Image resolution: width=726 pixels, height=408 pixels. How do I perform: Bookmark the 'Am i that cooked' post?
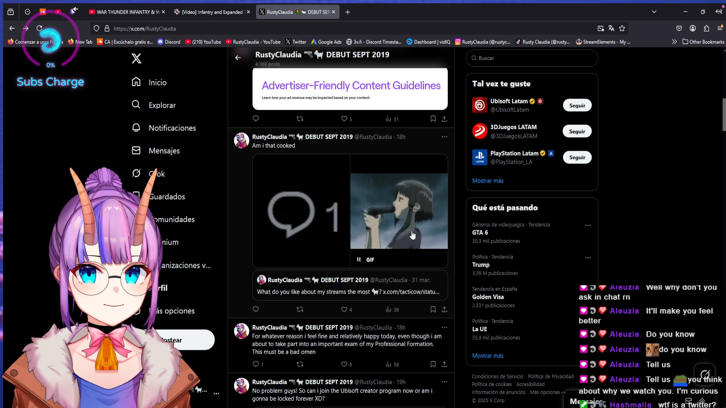(433, 309)
